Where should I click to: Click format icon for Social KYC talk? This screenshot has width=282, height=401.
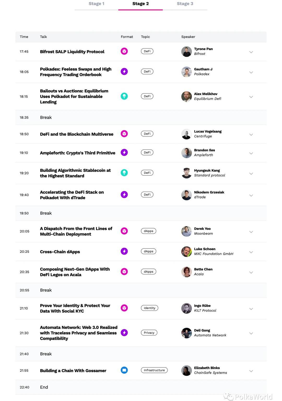pos(124,308)
